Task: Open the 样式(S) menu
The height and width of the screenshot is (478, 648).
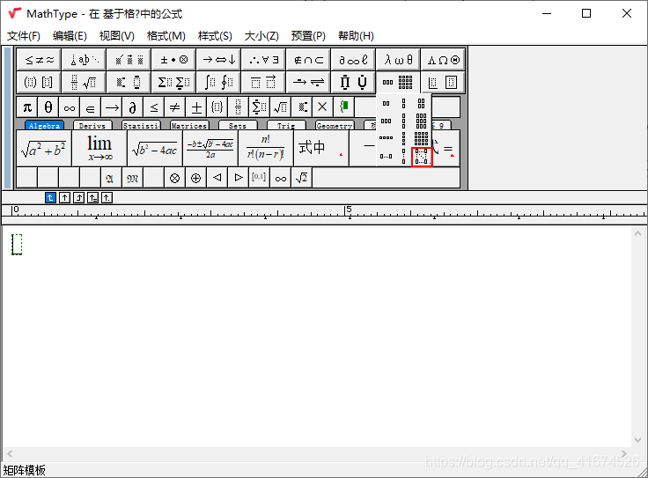Action: (215, 36)
